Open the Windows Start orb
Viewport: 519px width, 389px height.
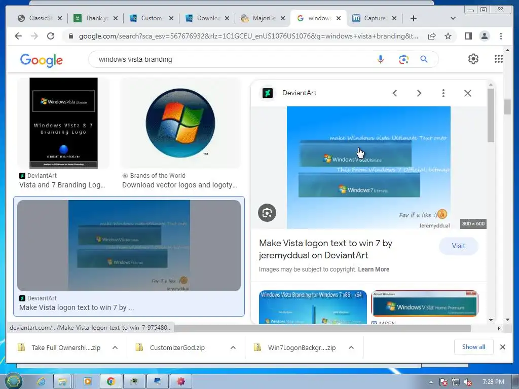[13, 382]
